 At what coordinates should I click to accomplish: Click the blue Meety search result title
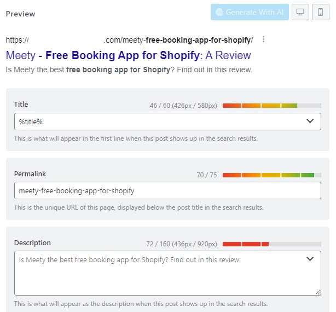click(x=128, y=55)
